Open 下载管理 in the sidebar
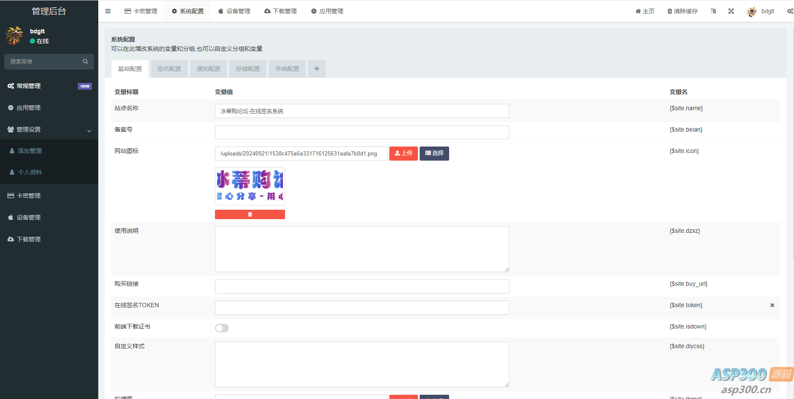 click(49, 239)
